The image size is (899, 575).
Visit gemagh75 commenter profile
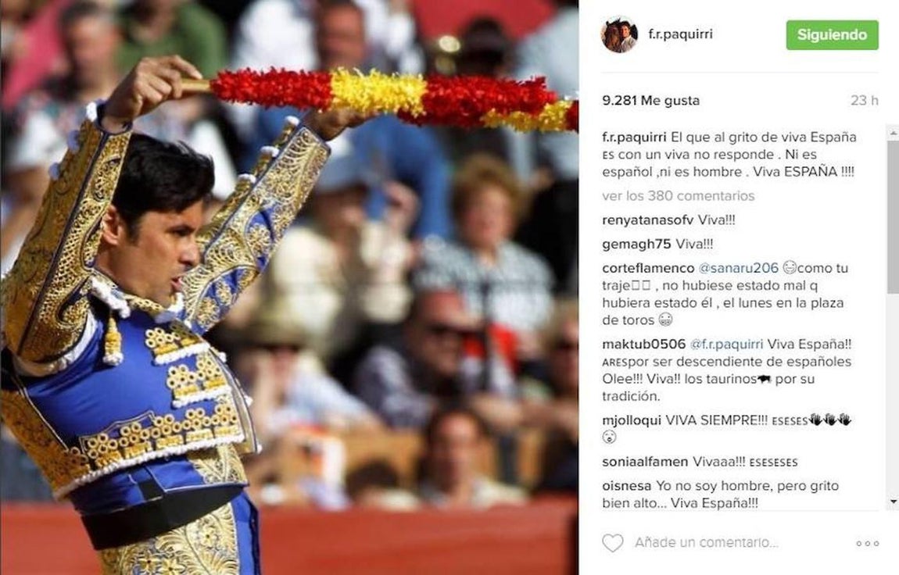[636, 244]
